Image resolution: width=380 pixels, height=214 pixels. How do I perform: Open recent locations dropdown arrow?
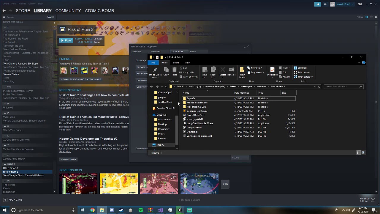(161, 86)
